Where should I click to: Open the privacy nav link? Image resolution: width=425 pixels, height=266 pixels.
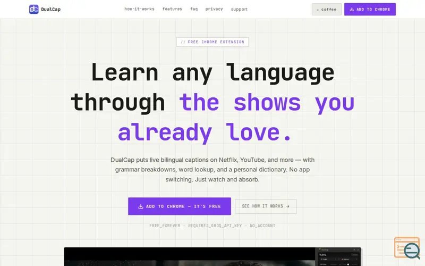214,9
